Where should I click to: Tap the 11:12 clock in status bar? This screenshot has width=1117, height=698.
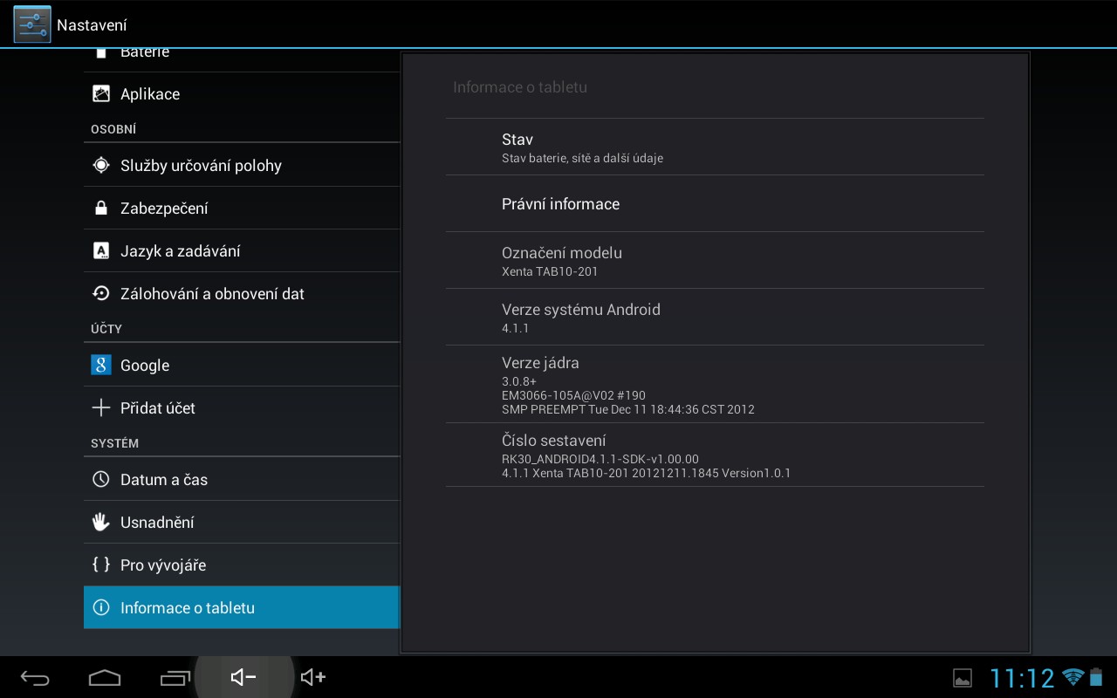pos(1022,677)
